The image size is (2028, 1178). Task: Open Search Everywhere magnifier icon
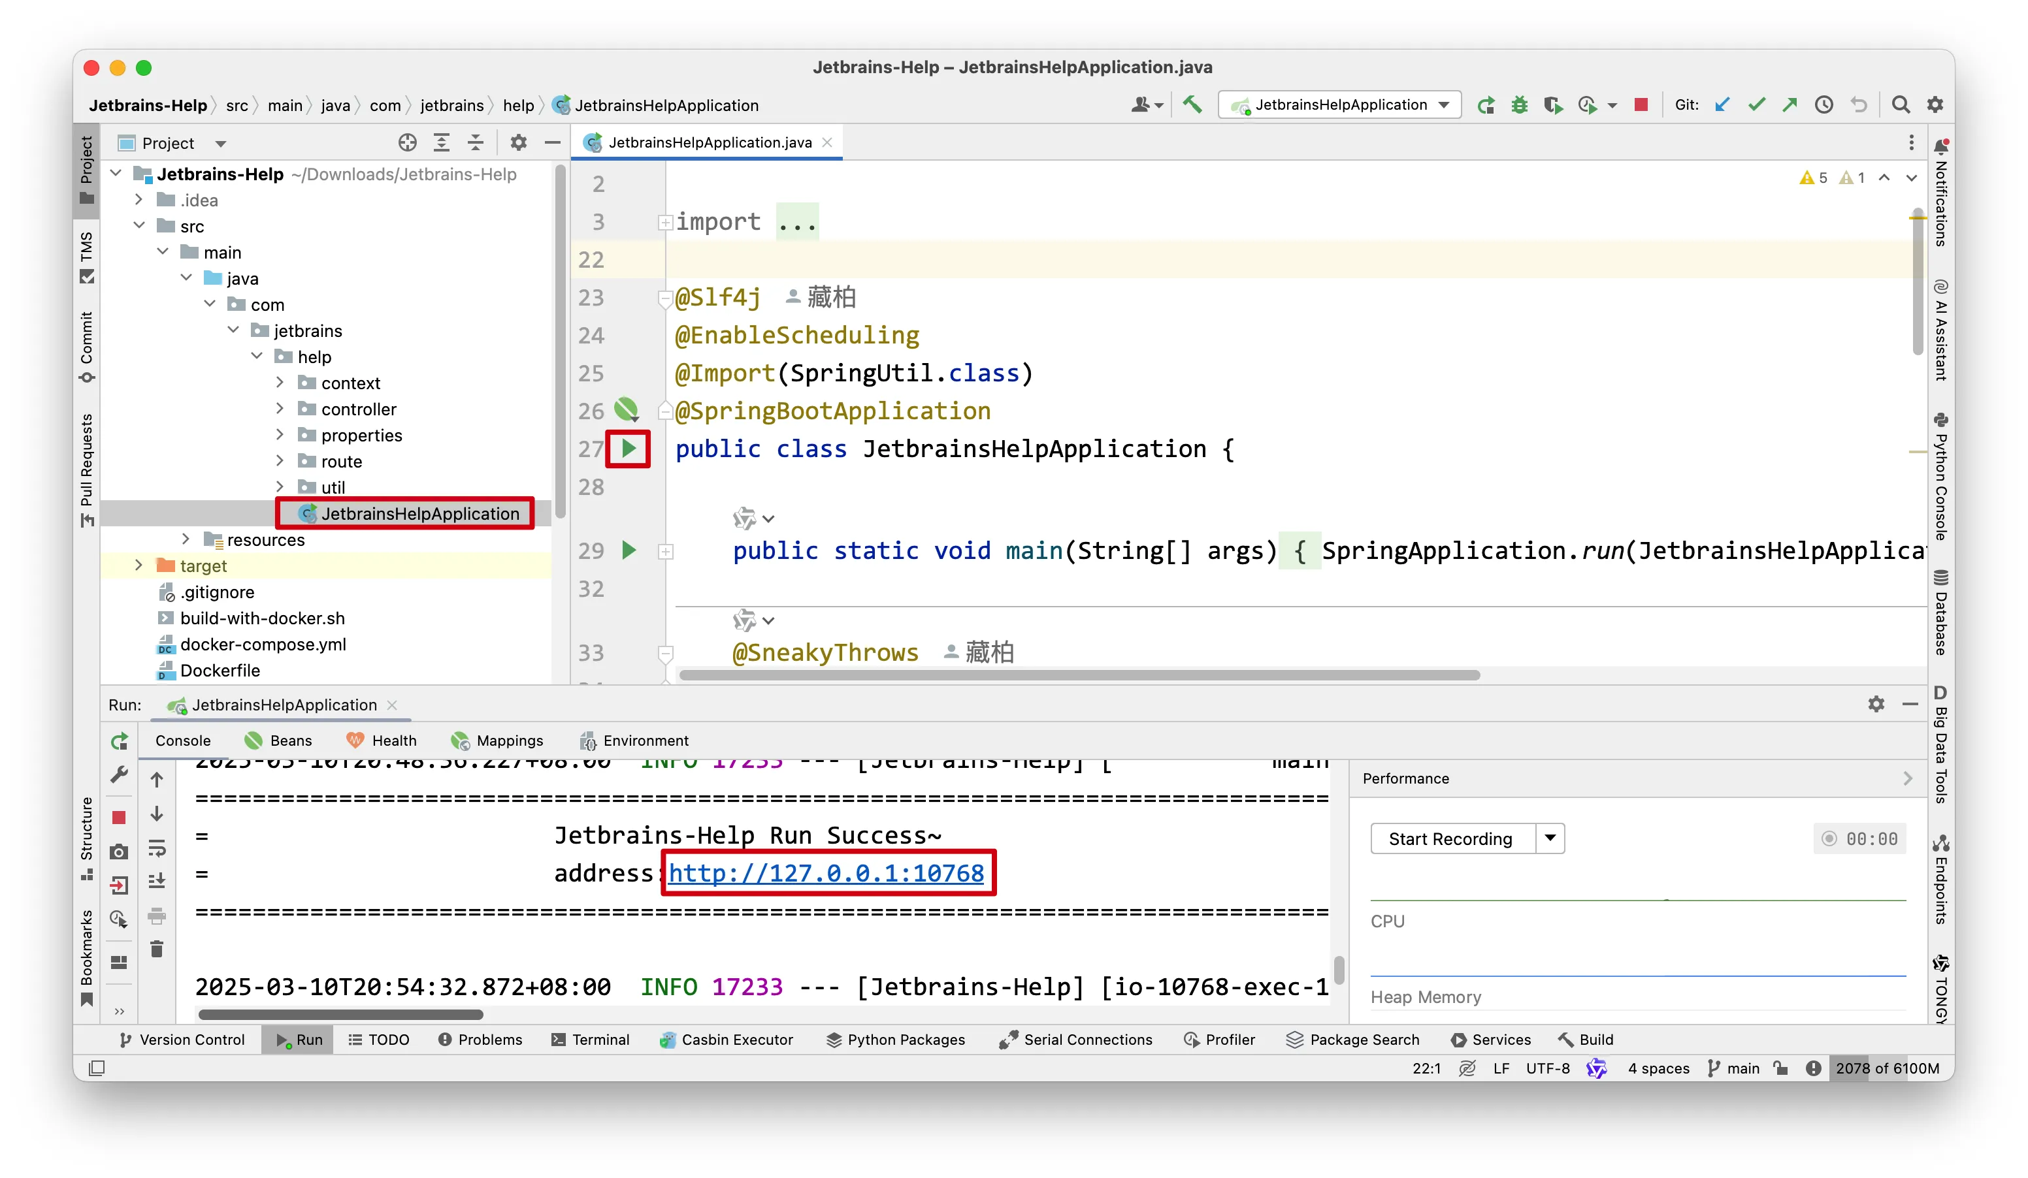(1900, 104)
